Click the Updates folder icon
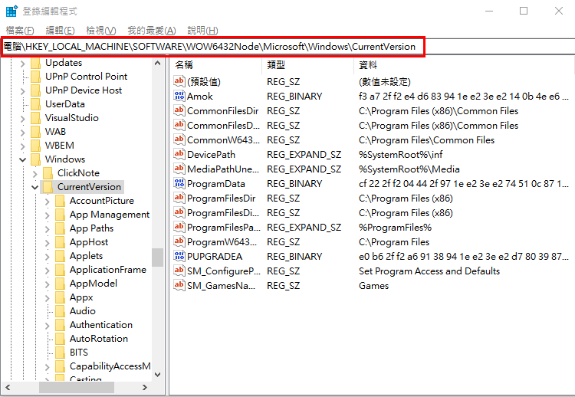This screenshot has height=397, width=575. point(36,63)
